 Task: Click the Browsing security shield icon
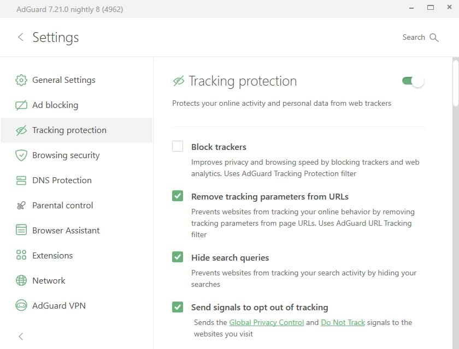coord(21,155)
